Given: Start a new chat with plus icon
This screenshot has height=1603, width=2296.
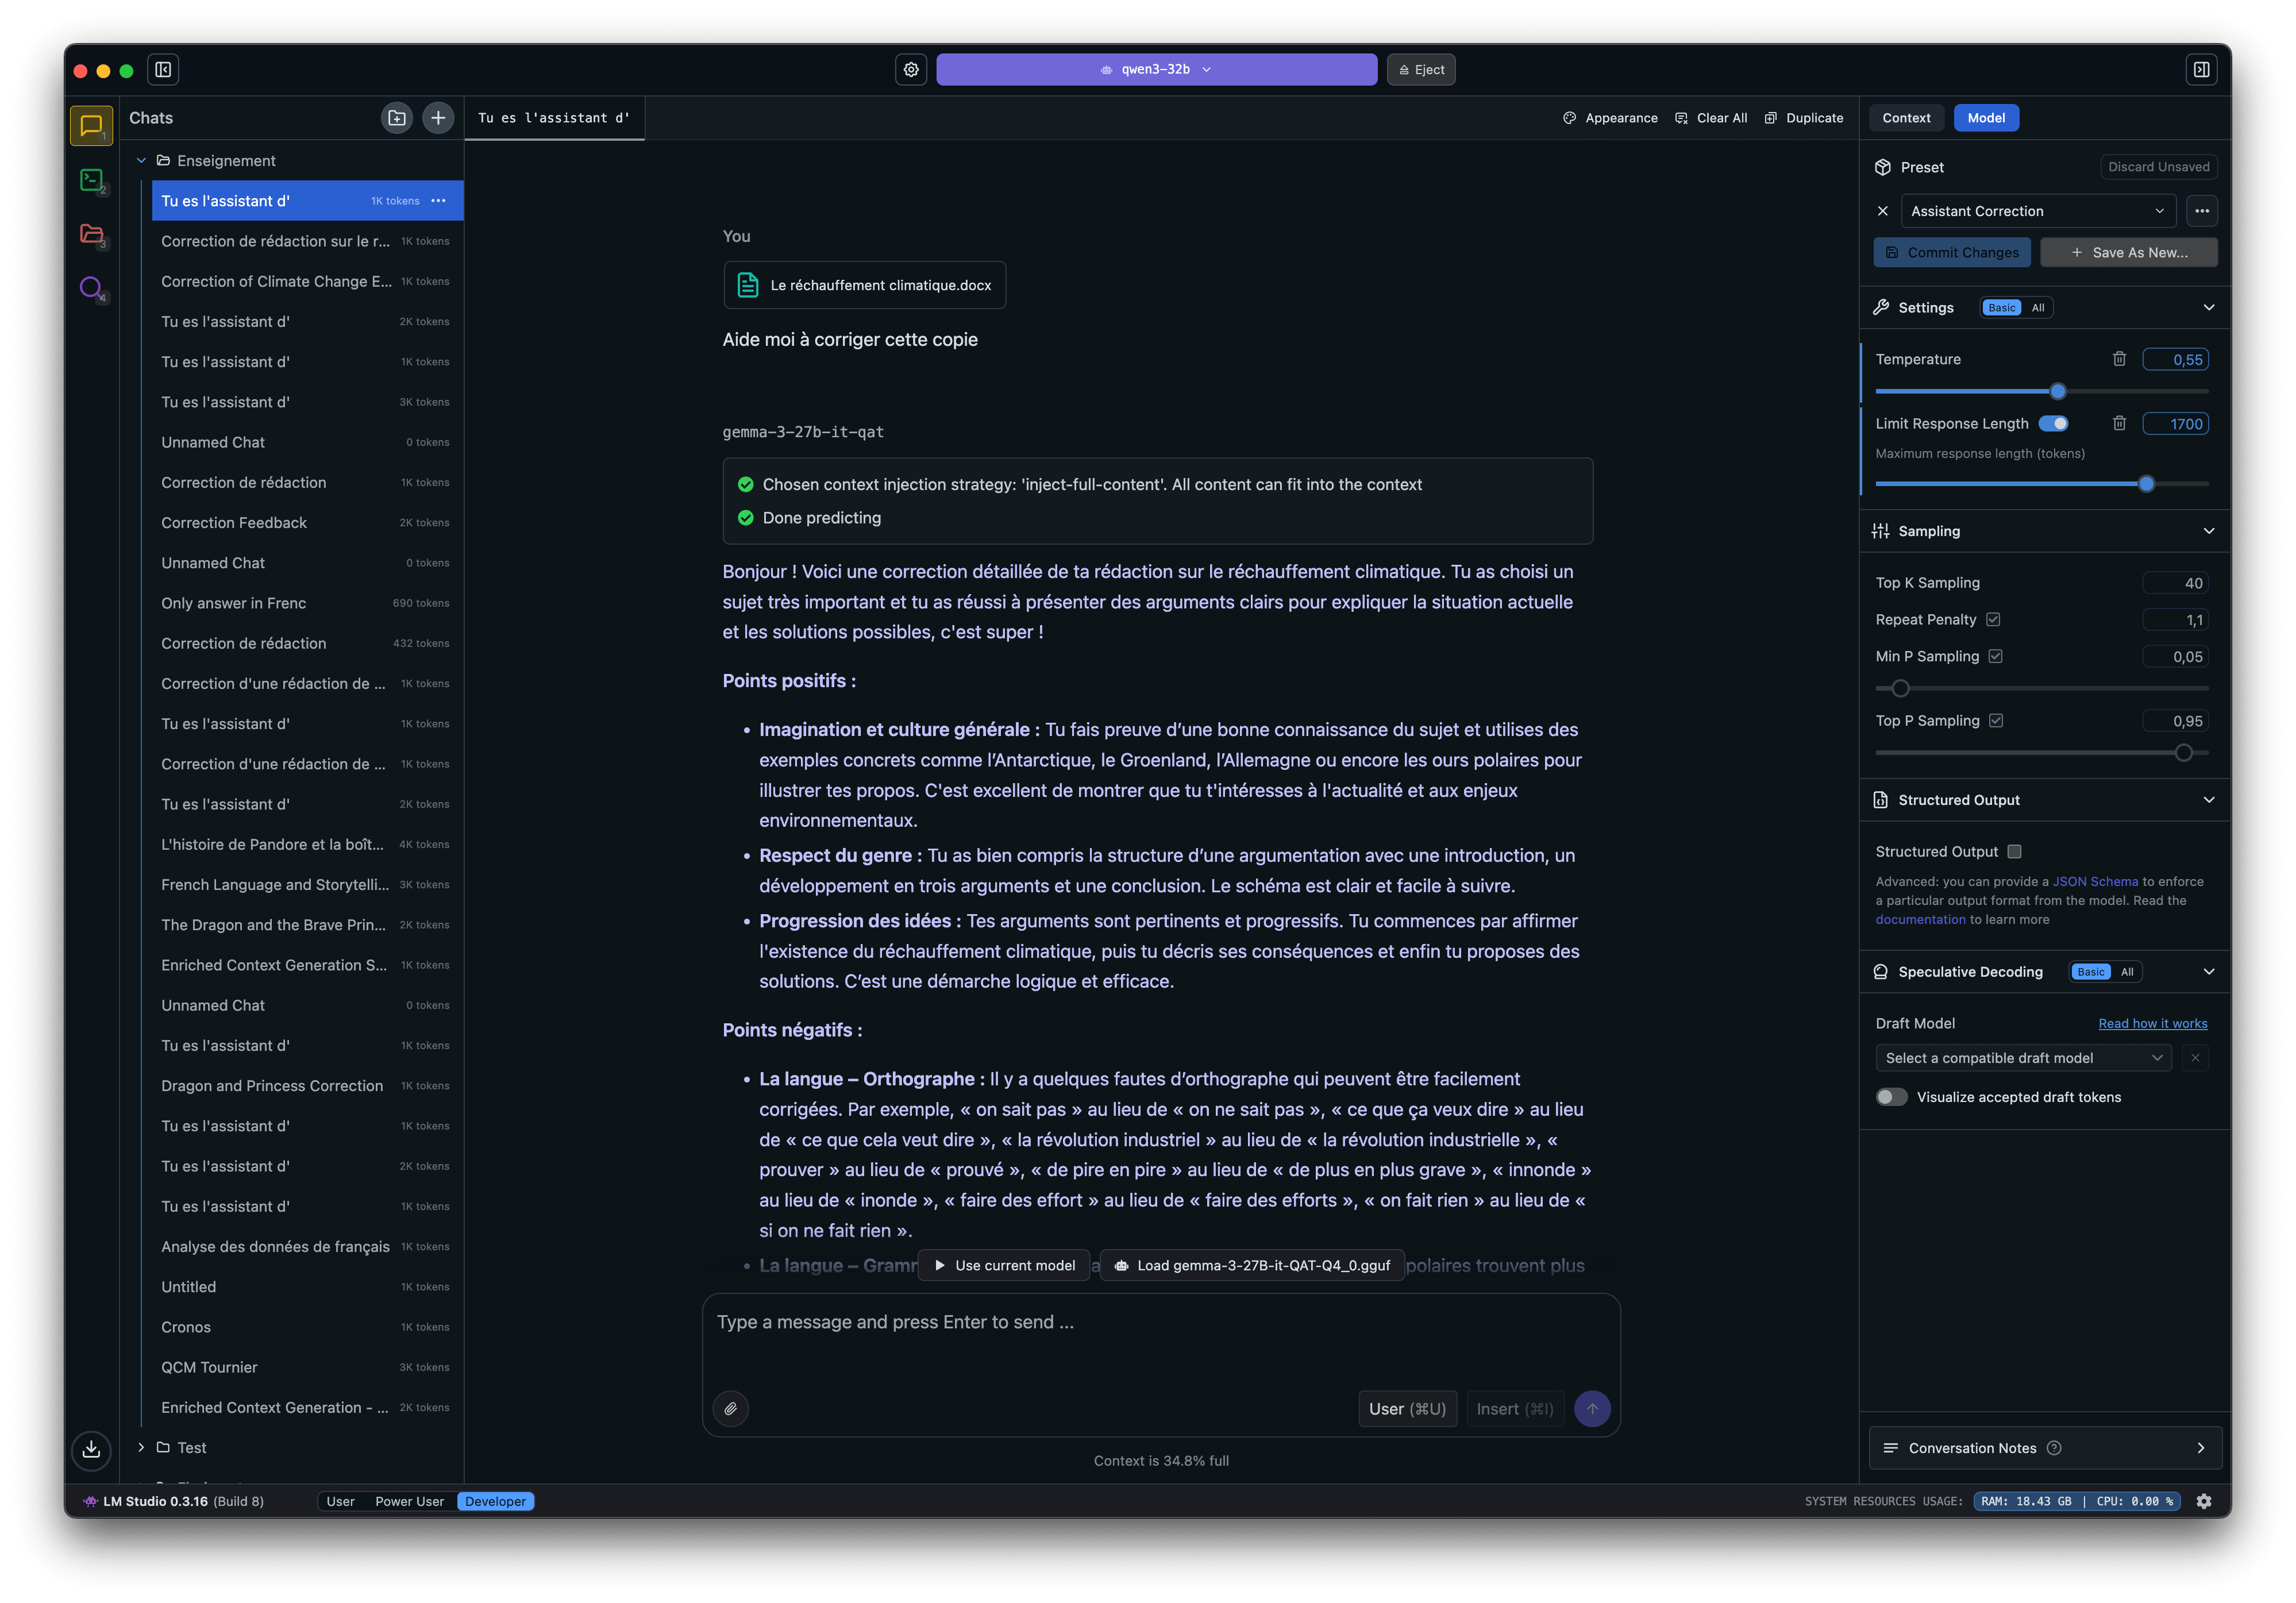Looking at the screenshot, I should click(438, 118).
